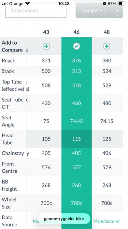Select the size 46 column header

(x=77, y=32)
